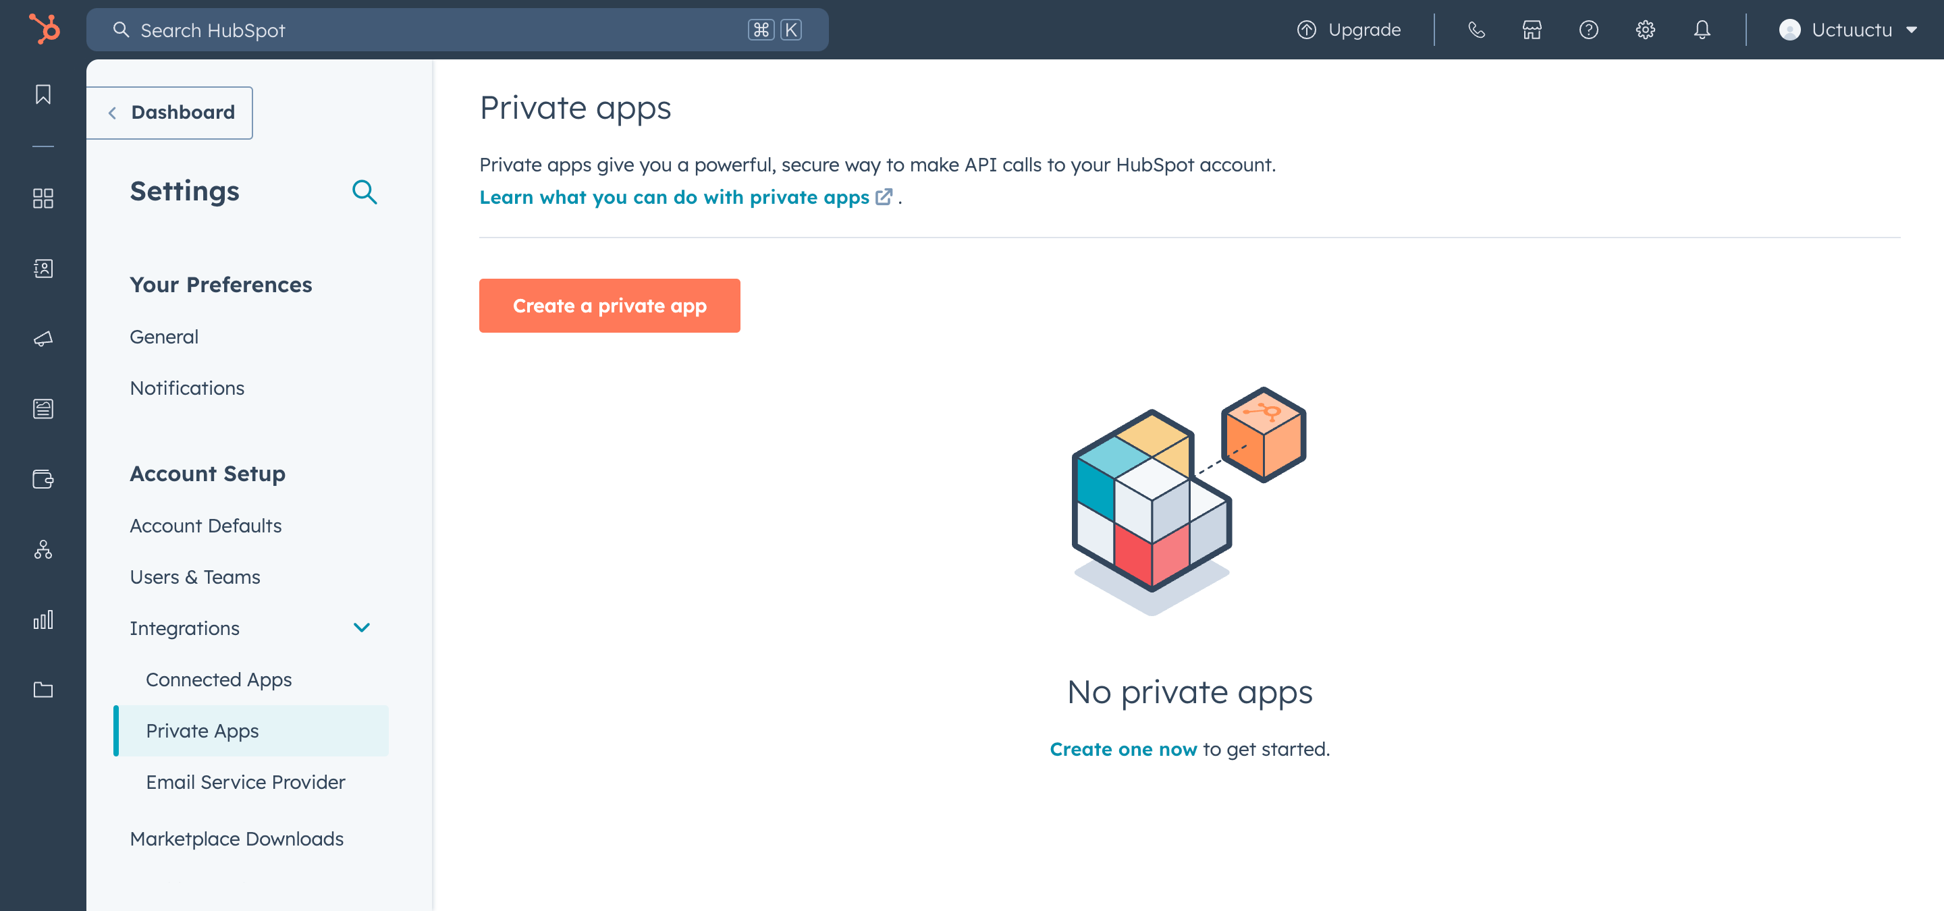The height and width of the screenshot is (911, 1944).
Task: Open the Reporting bar chart icon
Action: 43,619
